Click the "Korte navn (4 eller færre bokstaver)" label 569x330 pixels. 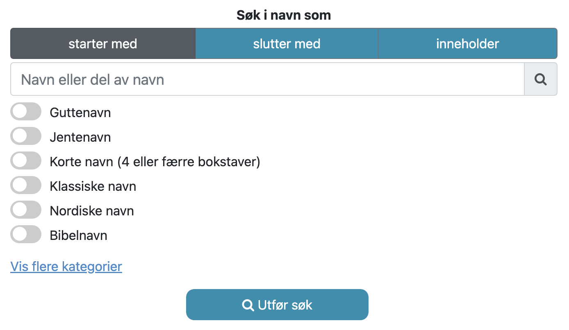[155, 162]
